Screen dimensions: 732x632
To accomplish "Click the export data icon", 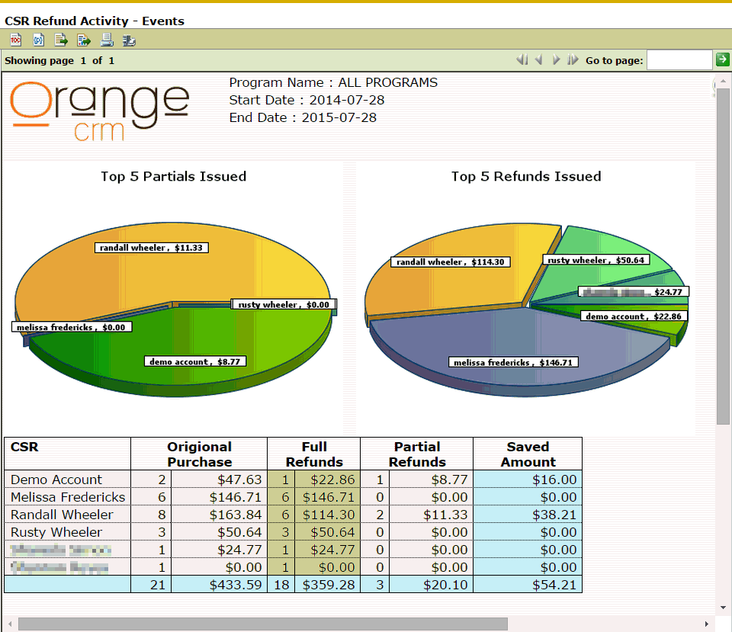I will tap(61, 40).
